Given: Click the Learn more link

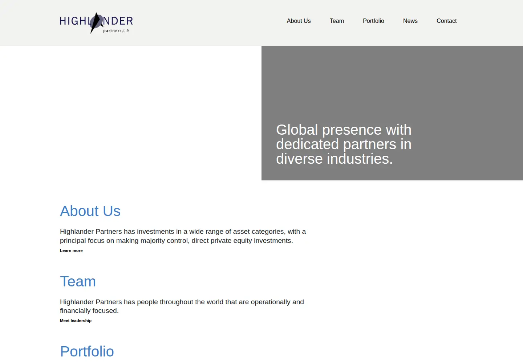Looking at the screenshot, I should 71,250.
